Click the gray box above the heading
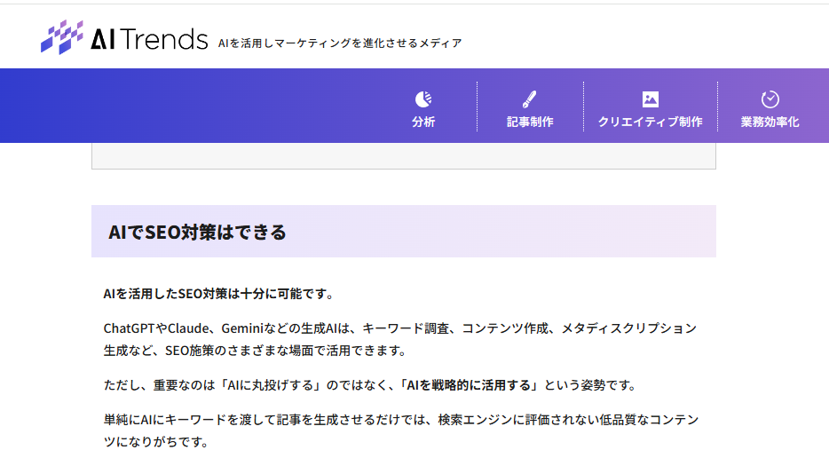The width and height of the screenshot is (829, 458). click(x=403, y=155)
